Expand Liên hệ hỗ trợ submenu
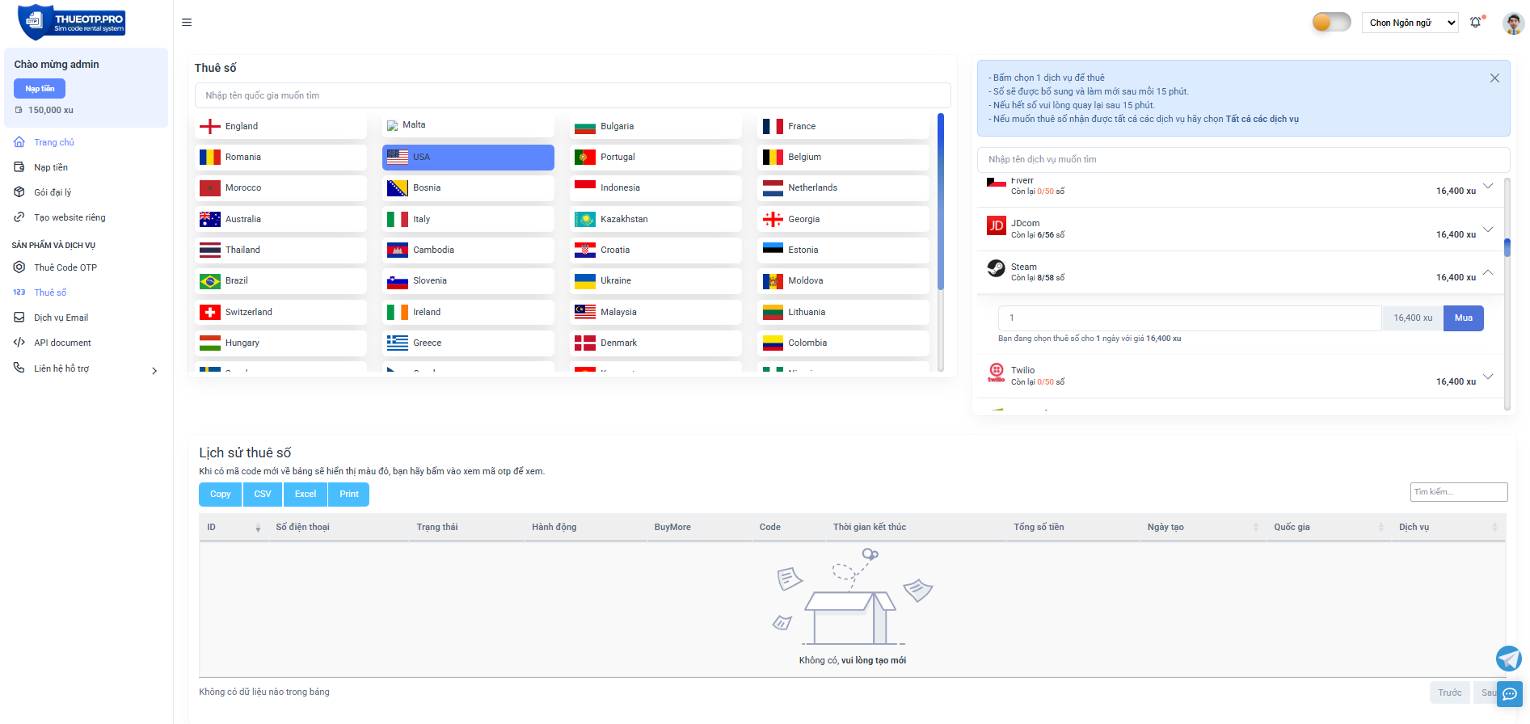Image resolution: width=1530 pixels, height=724 pixels. pyautogui.click(x=154, y=371)
